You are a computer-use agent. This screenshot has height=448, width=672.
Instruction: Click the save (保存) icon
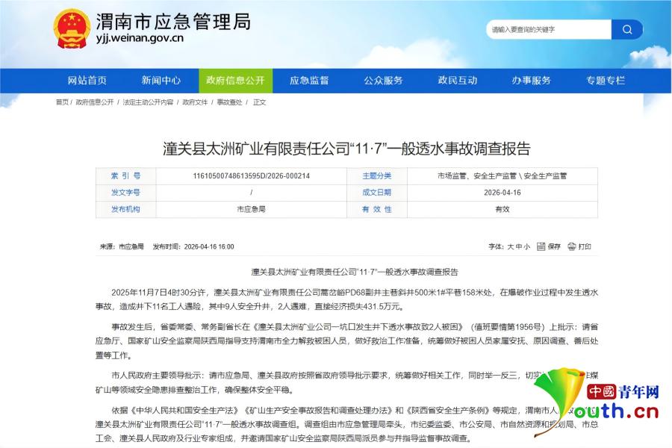tap(541, 246)
